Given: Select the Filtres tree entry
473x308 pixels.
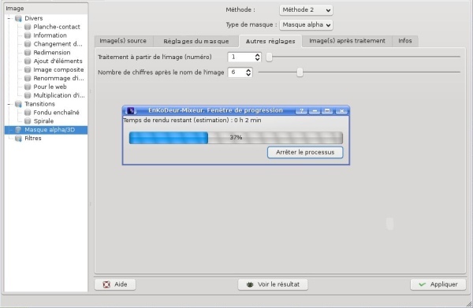Looking at the screenshot, I should pyautogui.click(x=33, y=138).
